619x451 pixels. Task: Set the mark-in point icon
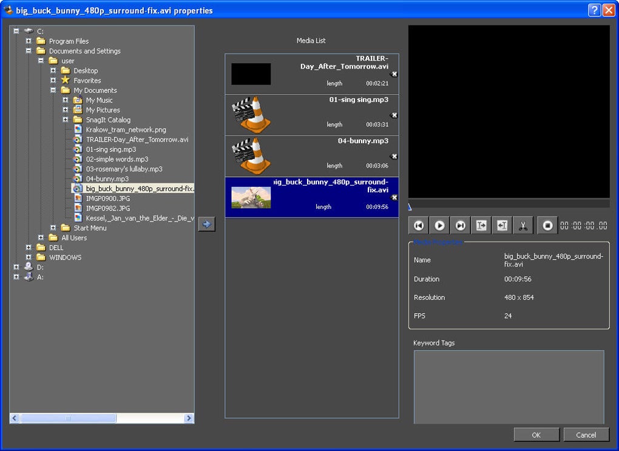coord(481,226)
